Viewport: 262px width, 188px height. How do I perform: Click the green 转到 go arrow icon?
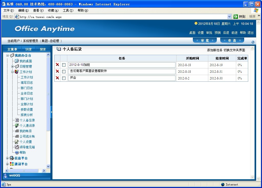coord(236,16)
